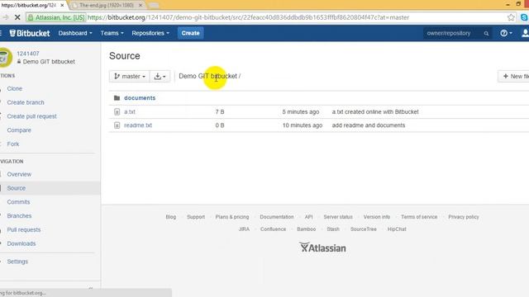Open the SourceTree footer link
This screenshot has width=529, height=297.
(364, 229)
